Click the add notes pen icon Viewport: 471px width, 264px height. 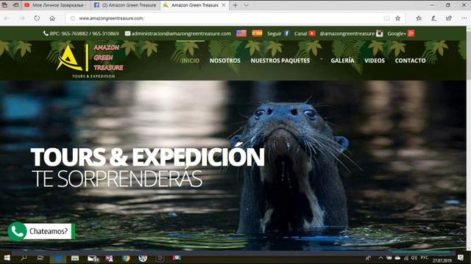(x=433, y=18)
